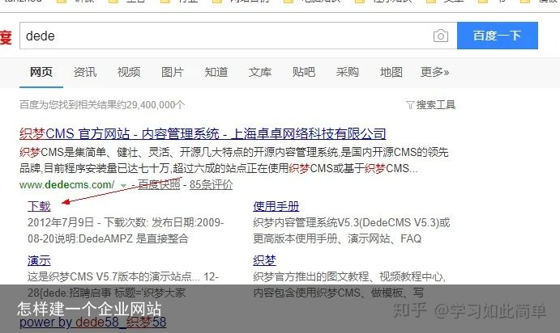The width and height of the screenshot is (560, 333).
Task: Select the 网页 tab
Action: (x=41, y=72)
